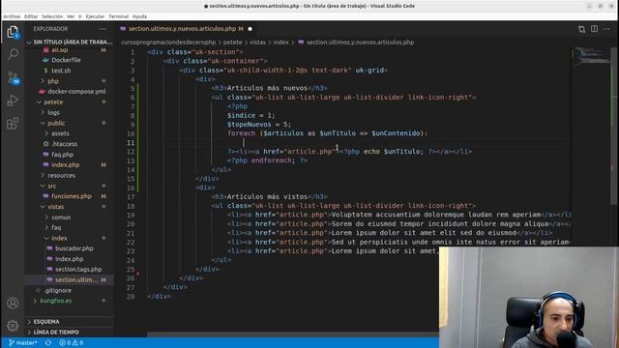
Task: Open the Archivo menu
Action: click(12, 16)
